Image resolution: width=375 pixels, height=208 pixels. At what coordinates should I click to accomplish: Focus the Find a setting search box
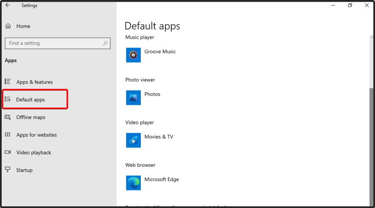pyautogui.click(x=57, y=43)
